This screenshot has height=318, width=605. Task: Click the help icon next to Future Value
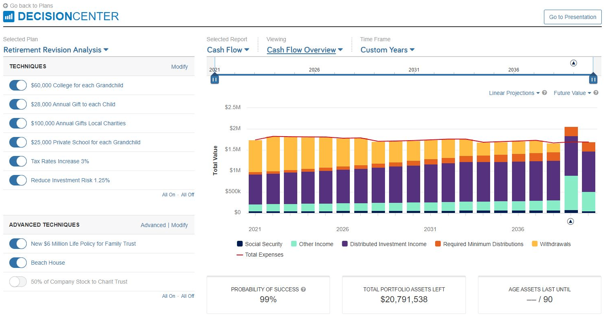pos(596,93)
